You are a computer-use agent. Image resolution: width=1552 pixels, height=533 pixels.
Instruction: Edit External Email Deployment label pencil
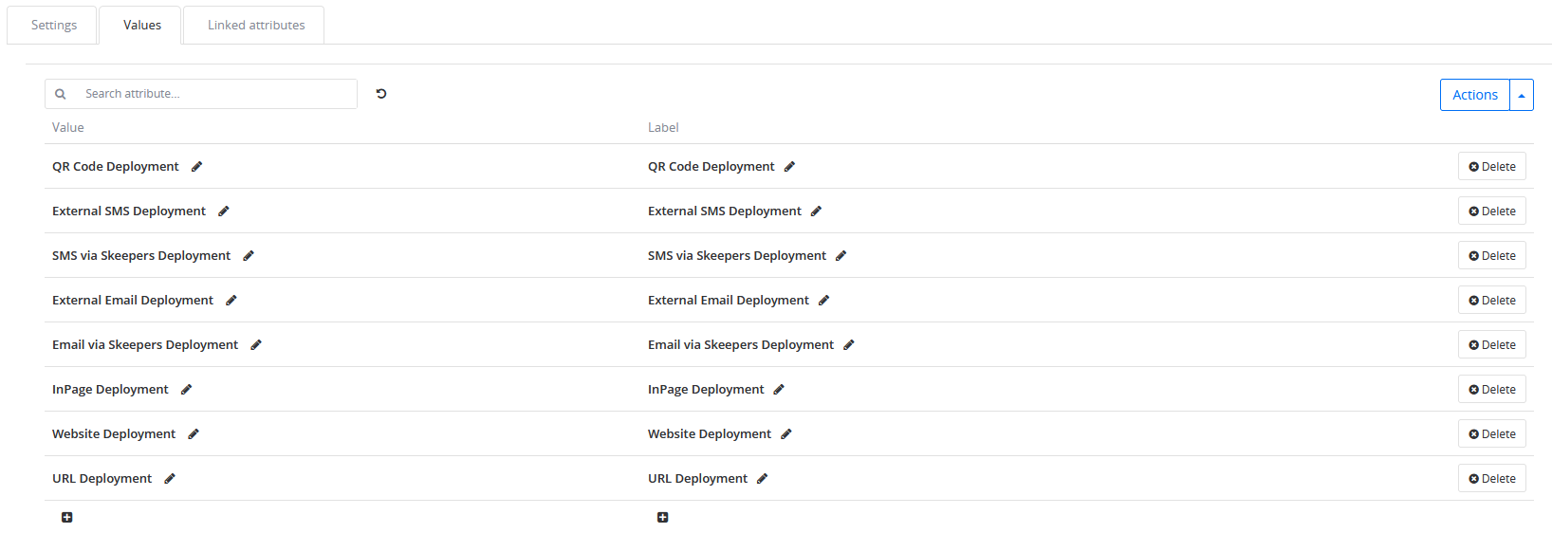tap(823, 301)
